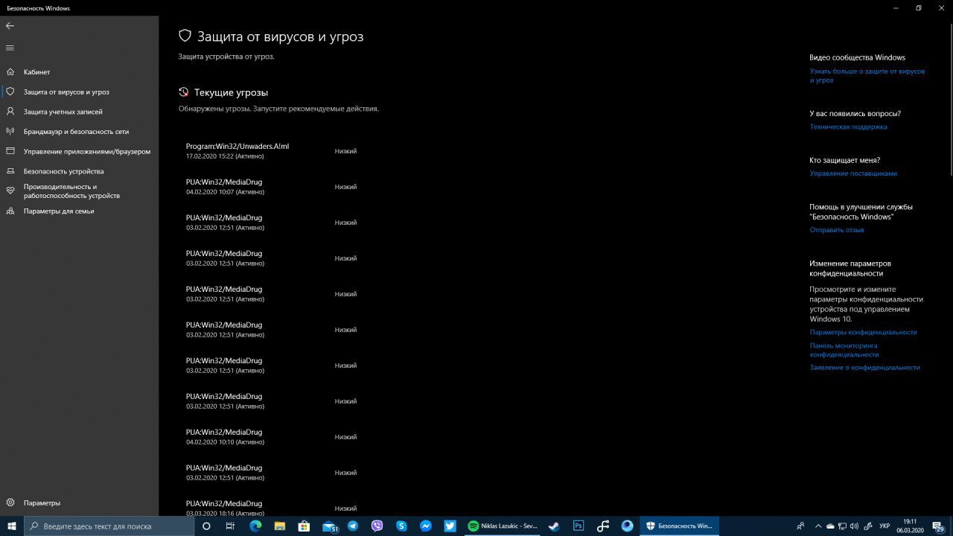Click the УКР keyboard language indicator
The image size is (953, 536).
pyautogui.click(x=885, y=526)
